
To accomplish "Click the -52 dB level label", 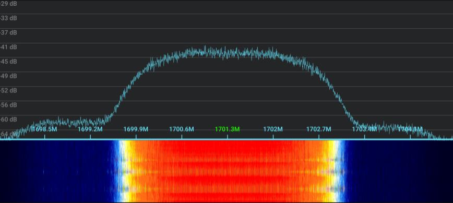I will tap(8, 90).
